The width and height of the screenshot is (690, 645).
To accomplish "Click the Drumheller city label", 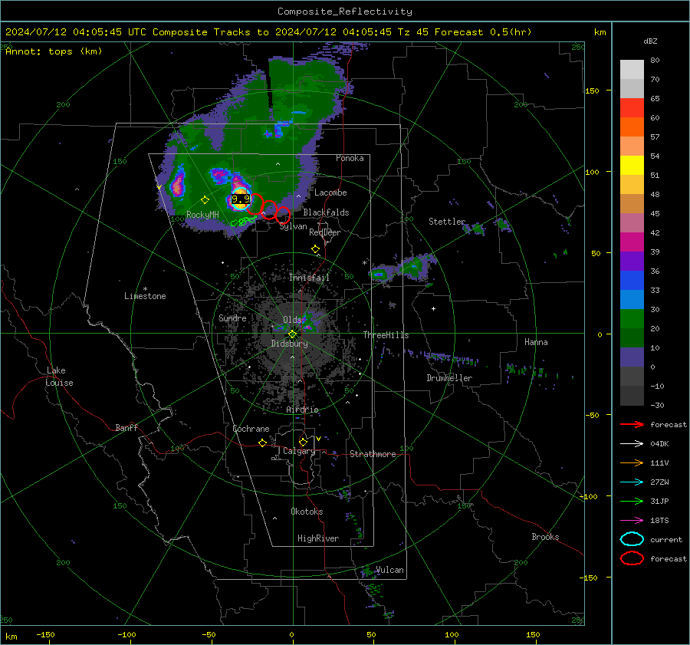I will coord(449,378).
